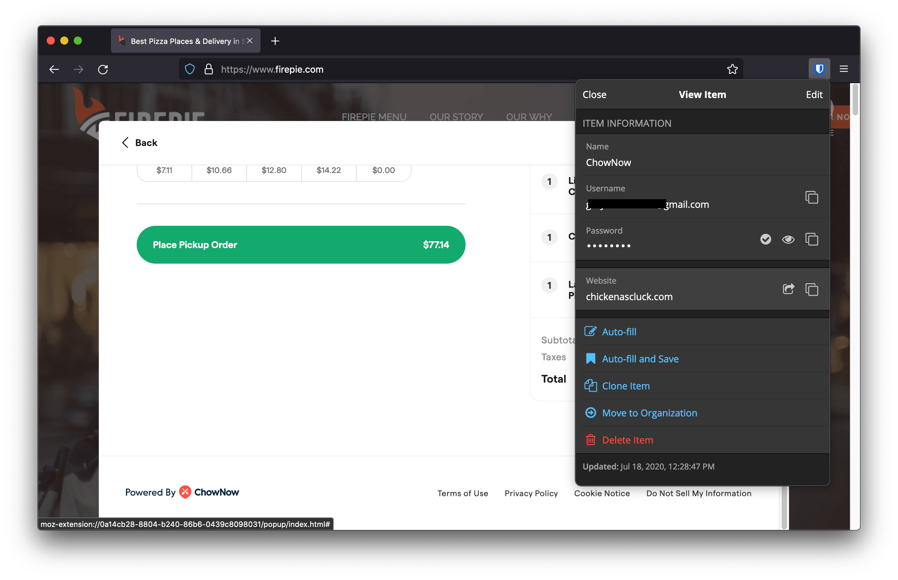Click the tracking protection shield icon
The image size is (898, 580).
189,69
